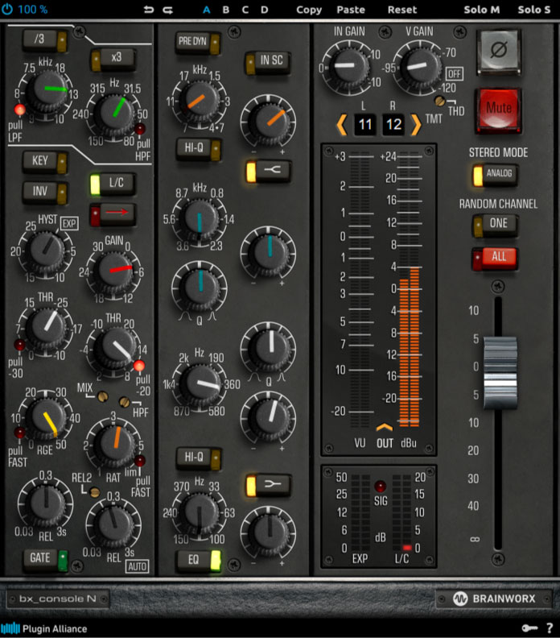Viewport: 560px width, 638px height.
Task: Open help question mark
Action: [550, 628]
